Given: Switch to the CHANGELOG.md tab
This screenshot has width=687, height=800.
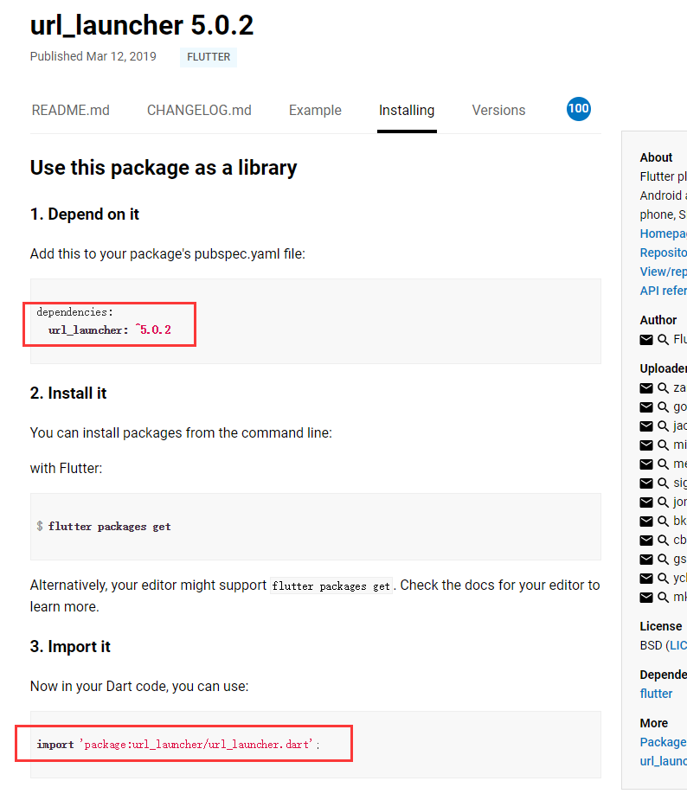Looking at the screenshot, I should coord(199,110).
